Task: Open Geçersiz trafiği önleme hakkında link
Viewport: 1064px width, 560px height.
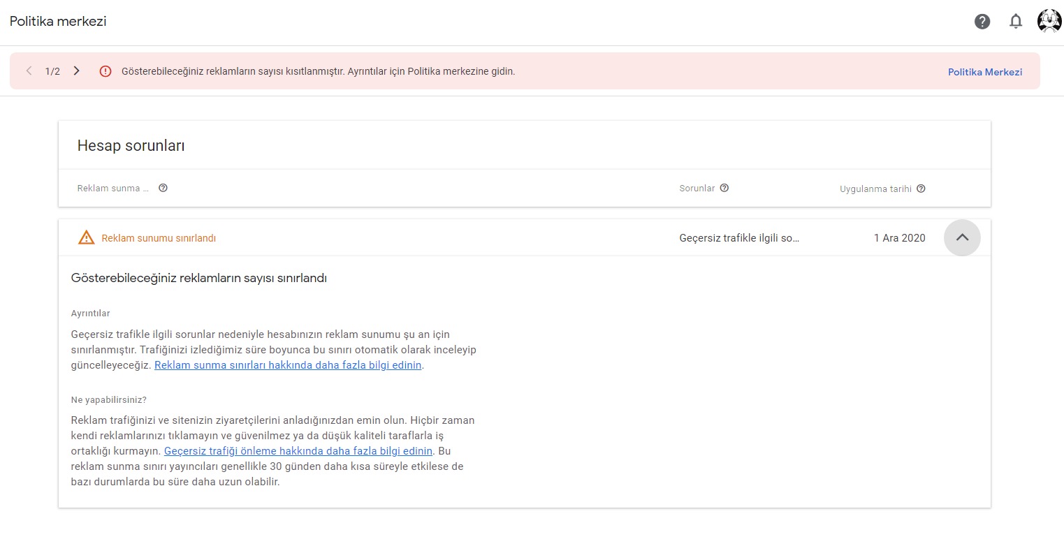Action: 298,451
